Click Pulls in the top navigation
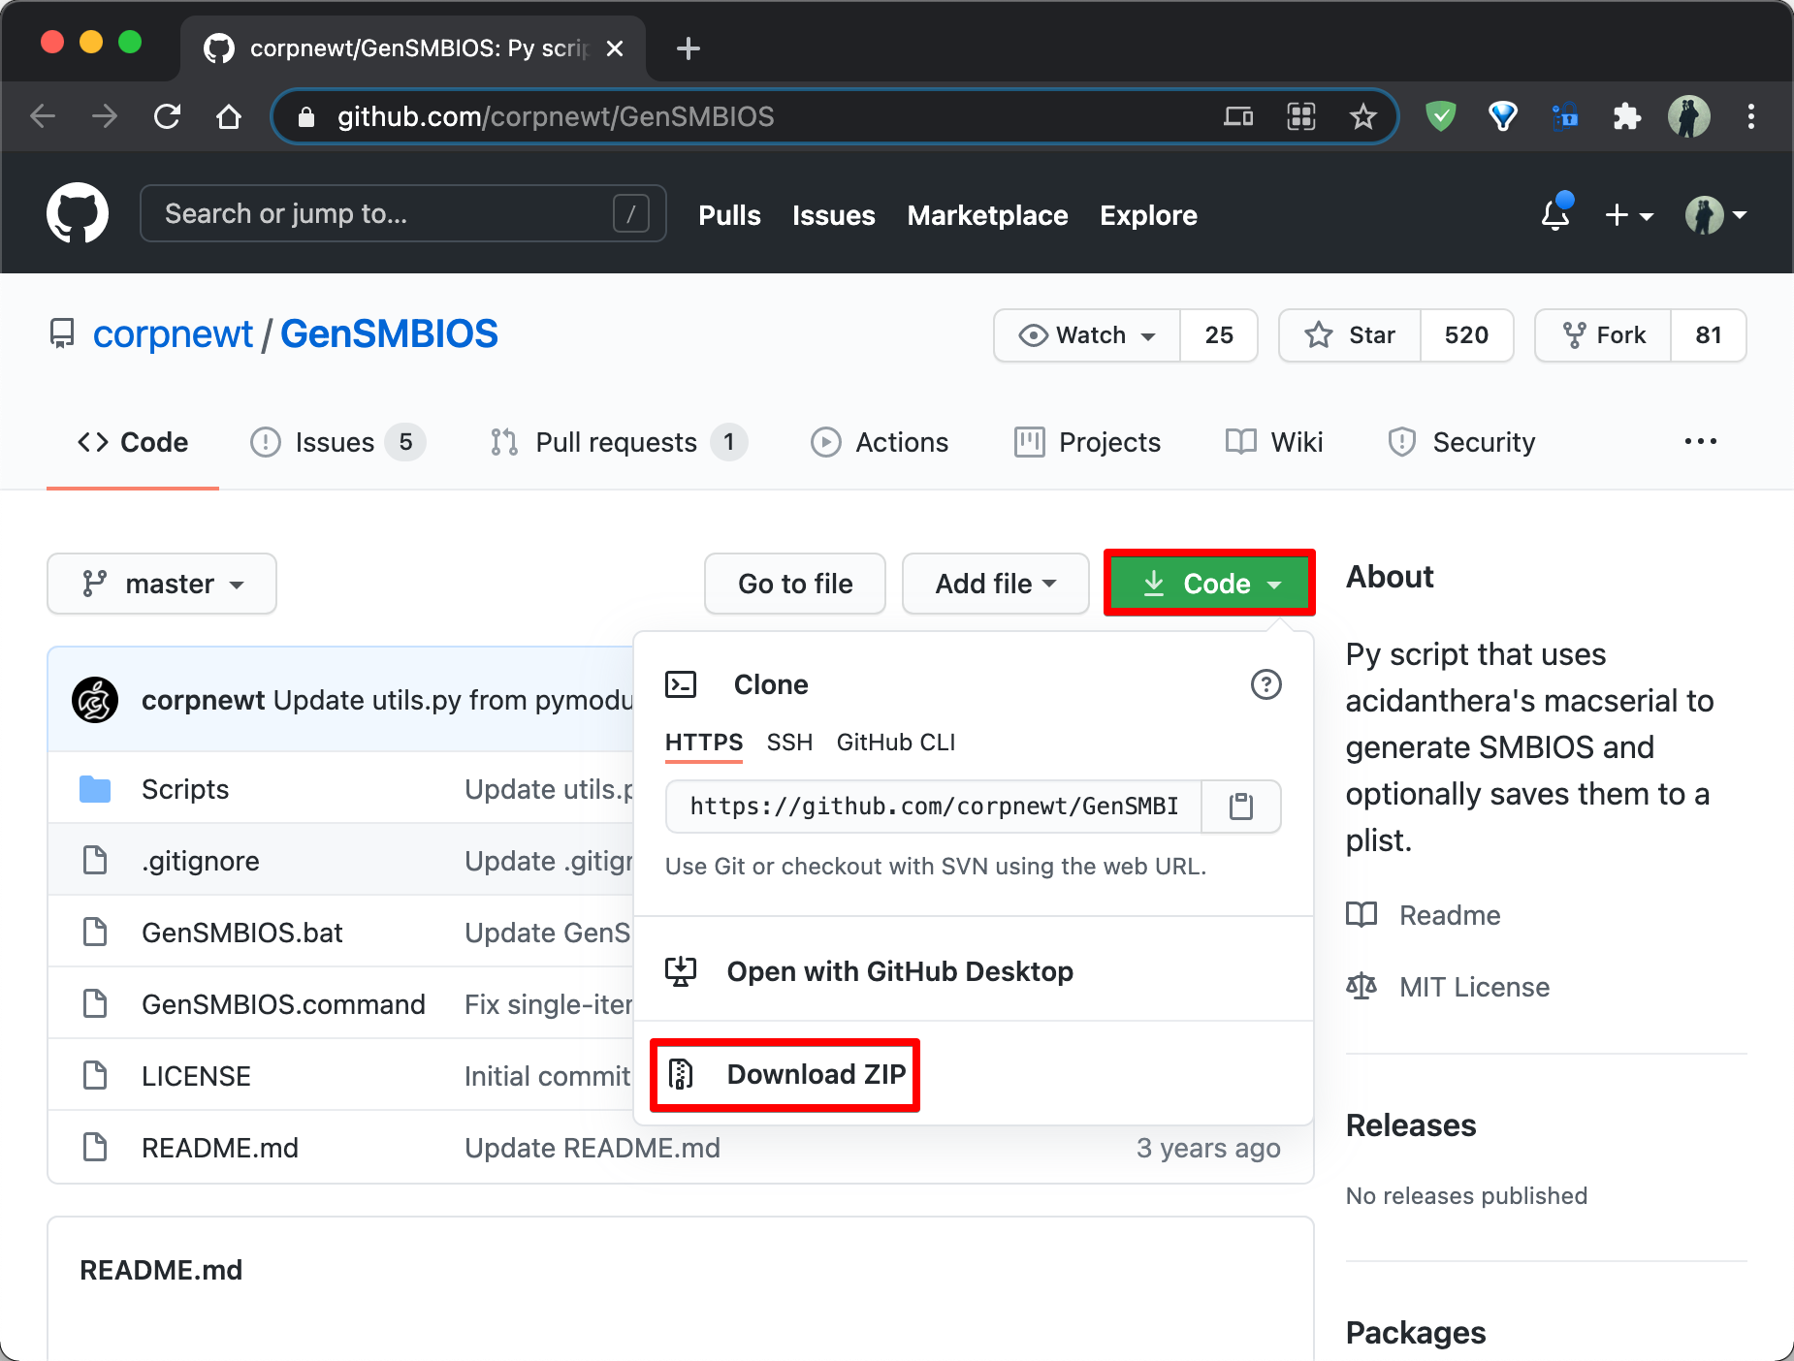 coord(729,215)
